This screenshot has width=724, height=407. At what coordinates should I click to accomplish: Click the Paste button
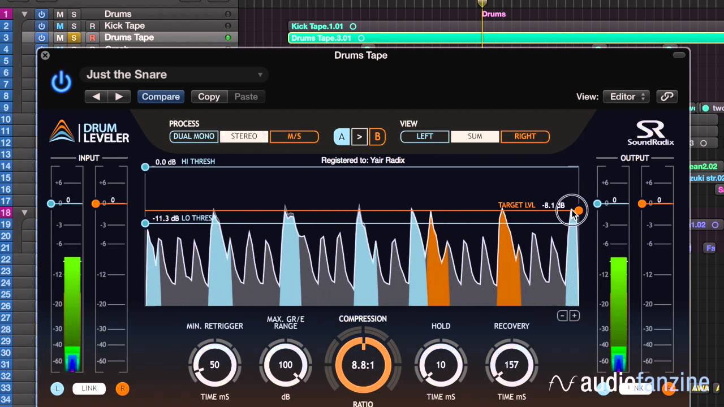point(246,97)
